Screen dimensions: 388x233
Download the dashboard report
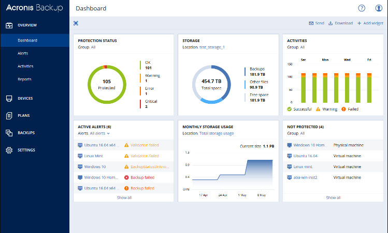click(x=340, y=23)
